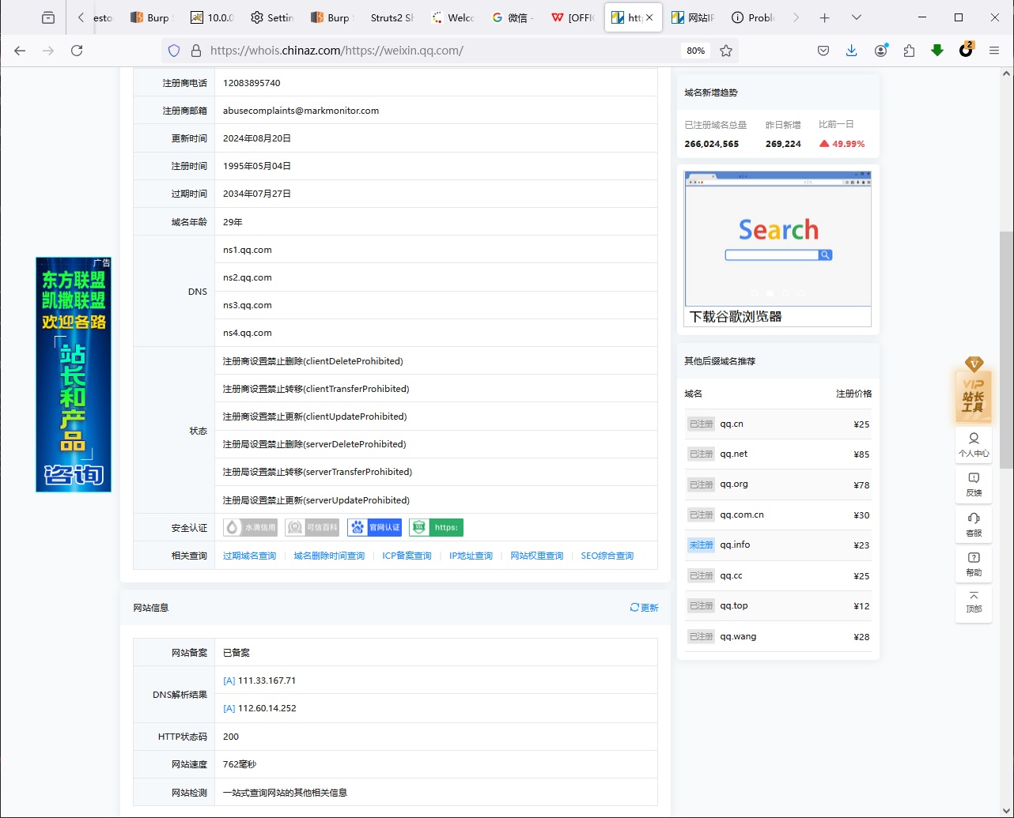Image resolution: width=1014 pixels, height=818 pixels.
Task: Click abusecomplaints@markmonitor.com email text
Action: [x=301, y=111]
